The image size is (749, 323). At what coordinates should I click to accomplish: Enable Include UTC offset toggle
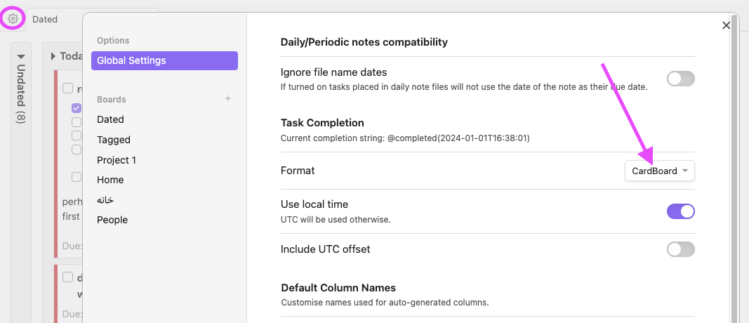click(680, 249)
